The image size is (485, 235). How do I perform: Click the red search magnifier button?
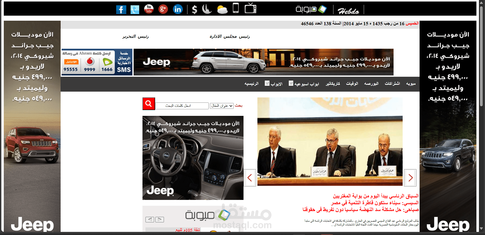click(149, 103)
